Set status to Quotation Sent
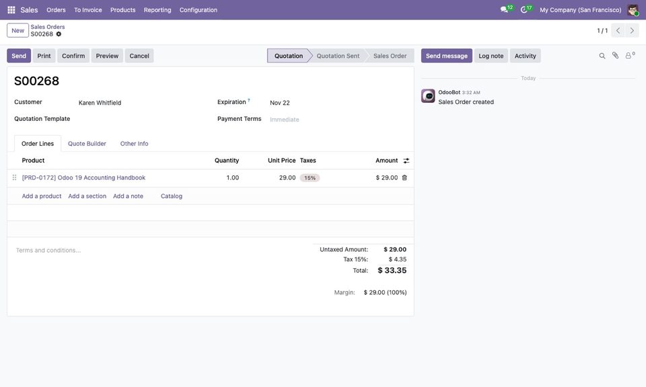The width and height of the screenshot is (646, 387). (x=338, y=56)
